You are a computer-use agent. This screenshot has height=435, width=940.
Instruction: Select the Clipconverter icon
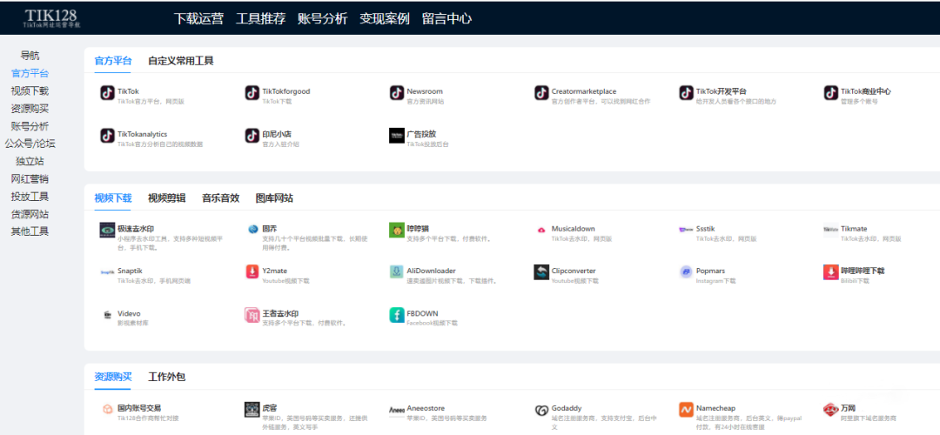click(541, 272)
